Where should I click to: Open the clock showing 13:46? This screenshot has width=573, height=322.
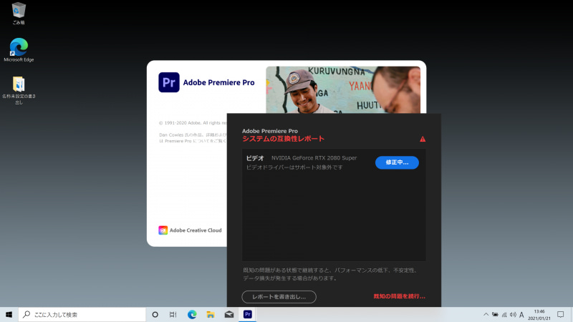pyautogui.click(x=539, y=315)
